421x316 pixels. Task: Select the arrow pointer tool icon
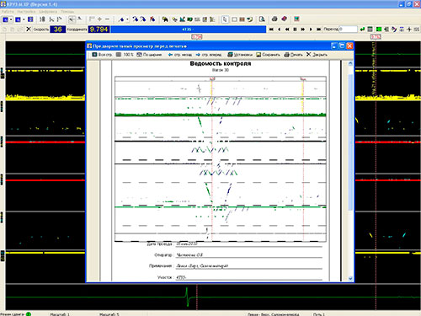pyautogui.click(x=225, y=19)
